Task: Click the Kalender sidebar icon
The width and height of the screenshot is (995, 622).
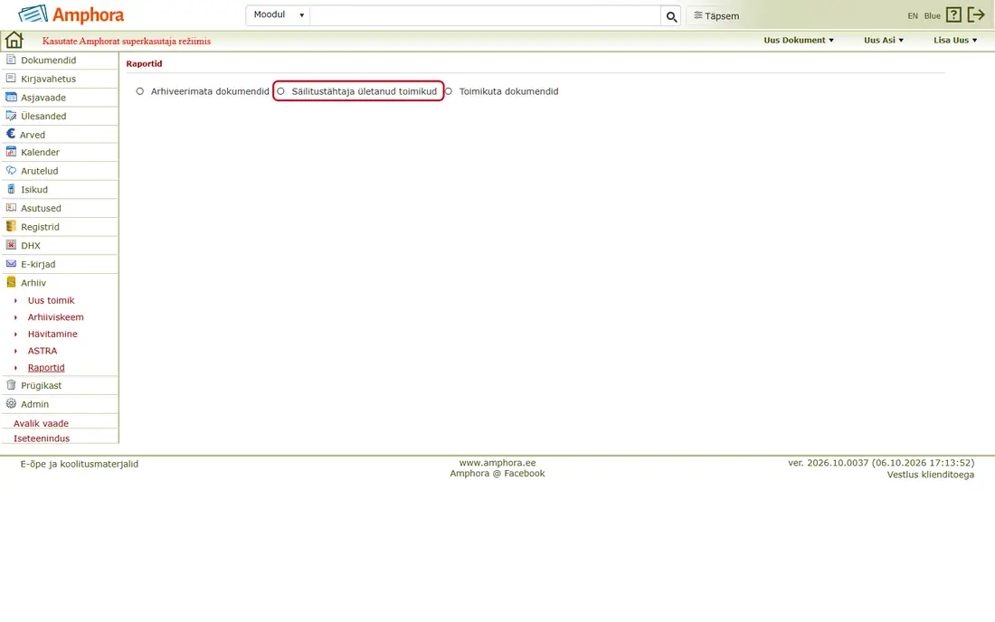Action: pyautogui.click(x=11, y=152)
